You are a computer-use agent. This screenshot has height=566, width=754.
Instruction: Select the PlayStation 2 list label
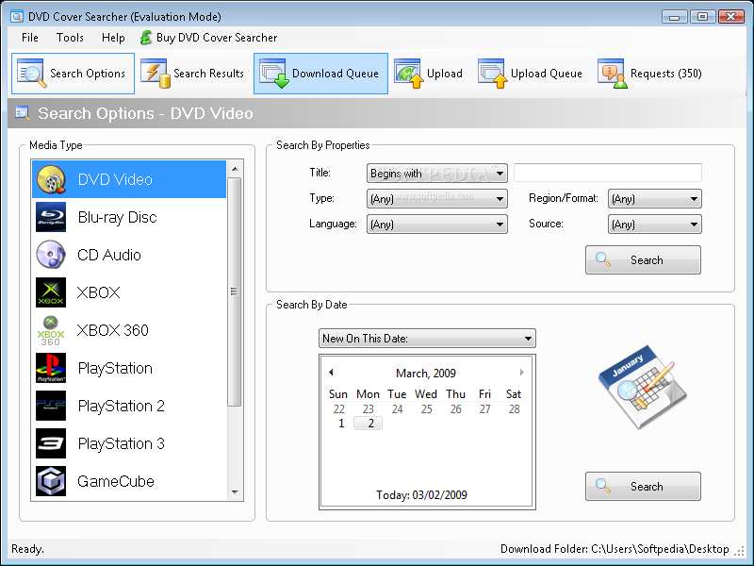pos(122,406)
